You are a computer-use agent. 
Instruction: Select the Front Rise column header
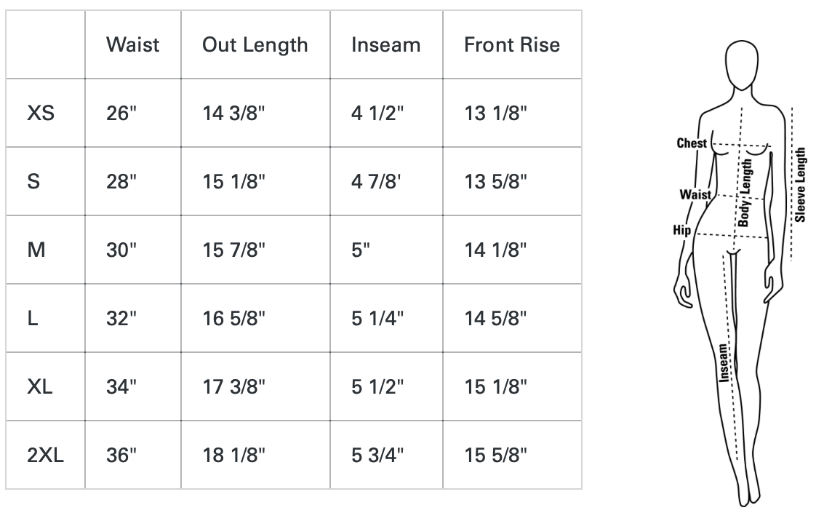[511, 45]
